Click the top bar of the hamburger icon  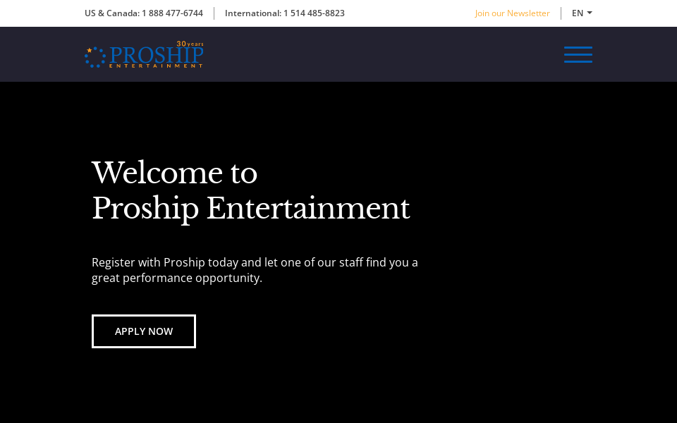(578, 48)
